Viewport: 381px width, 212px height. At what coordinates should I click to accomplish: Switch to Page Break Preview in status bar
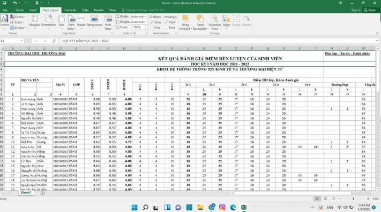coord(333,199)
